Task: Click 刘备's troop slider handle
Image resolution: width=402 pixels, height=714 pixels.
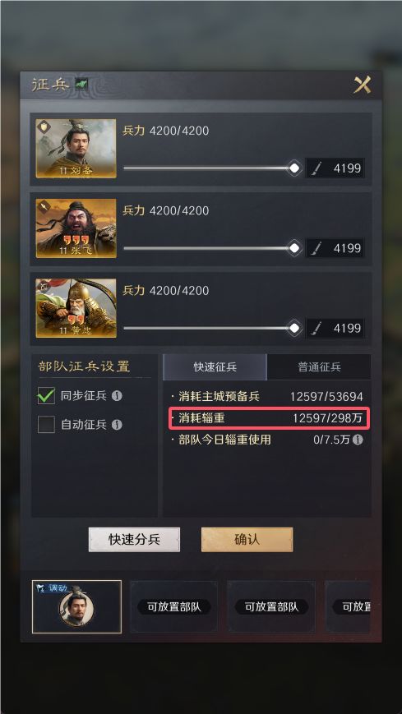Action: (295, 168)
